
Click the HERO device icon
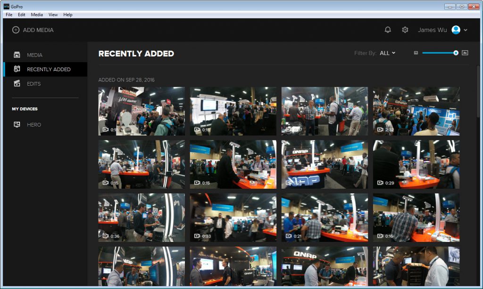pyautogui.click(x=17, y=125)
